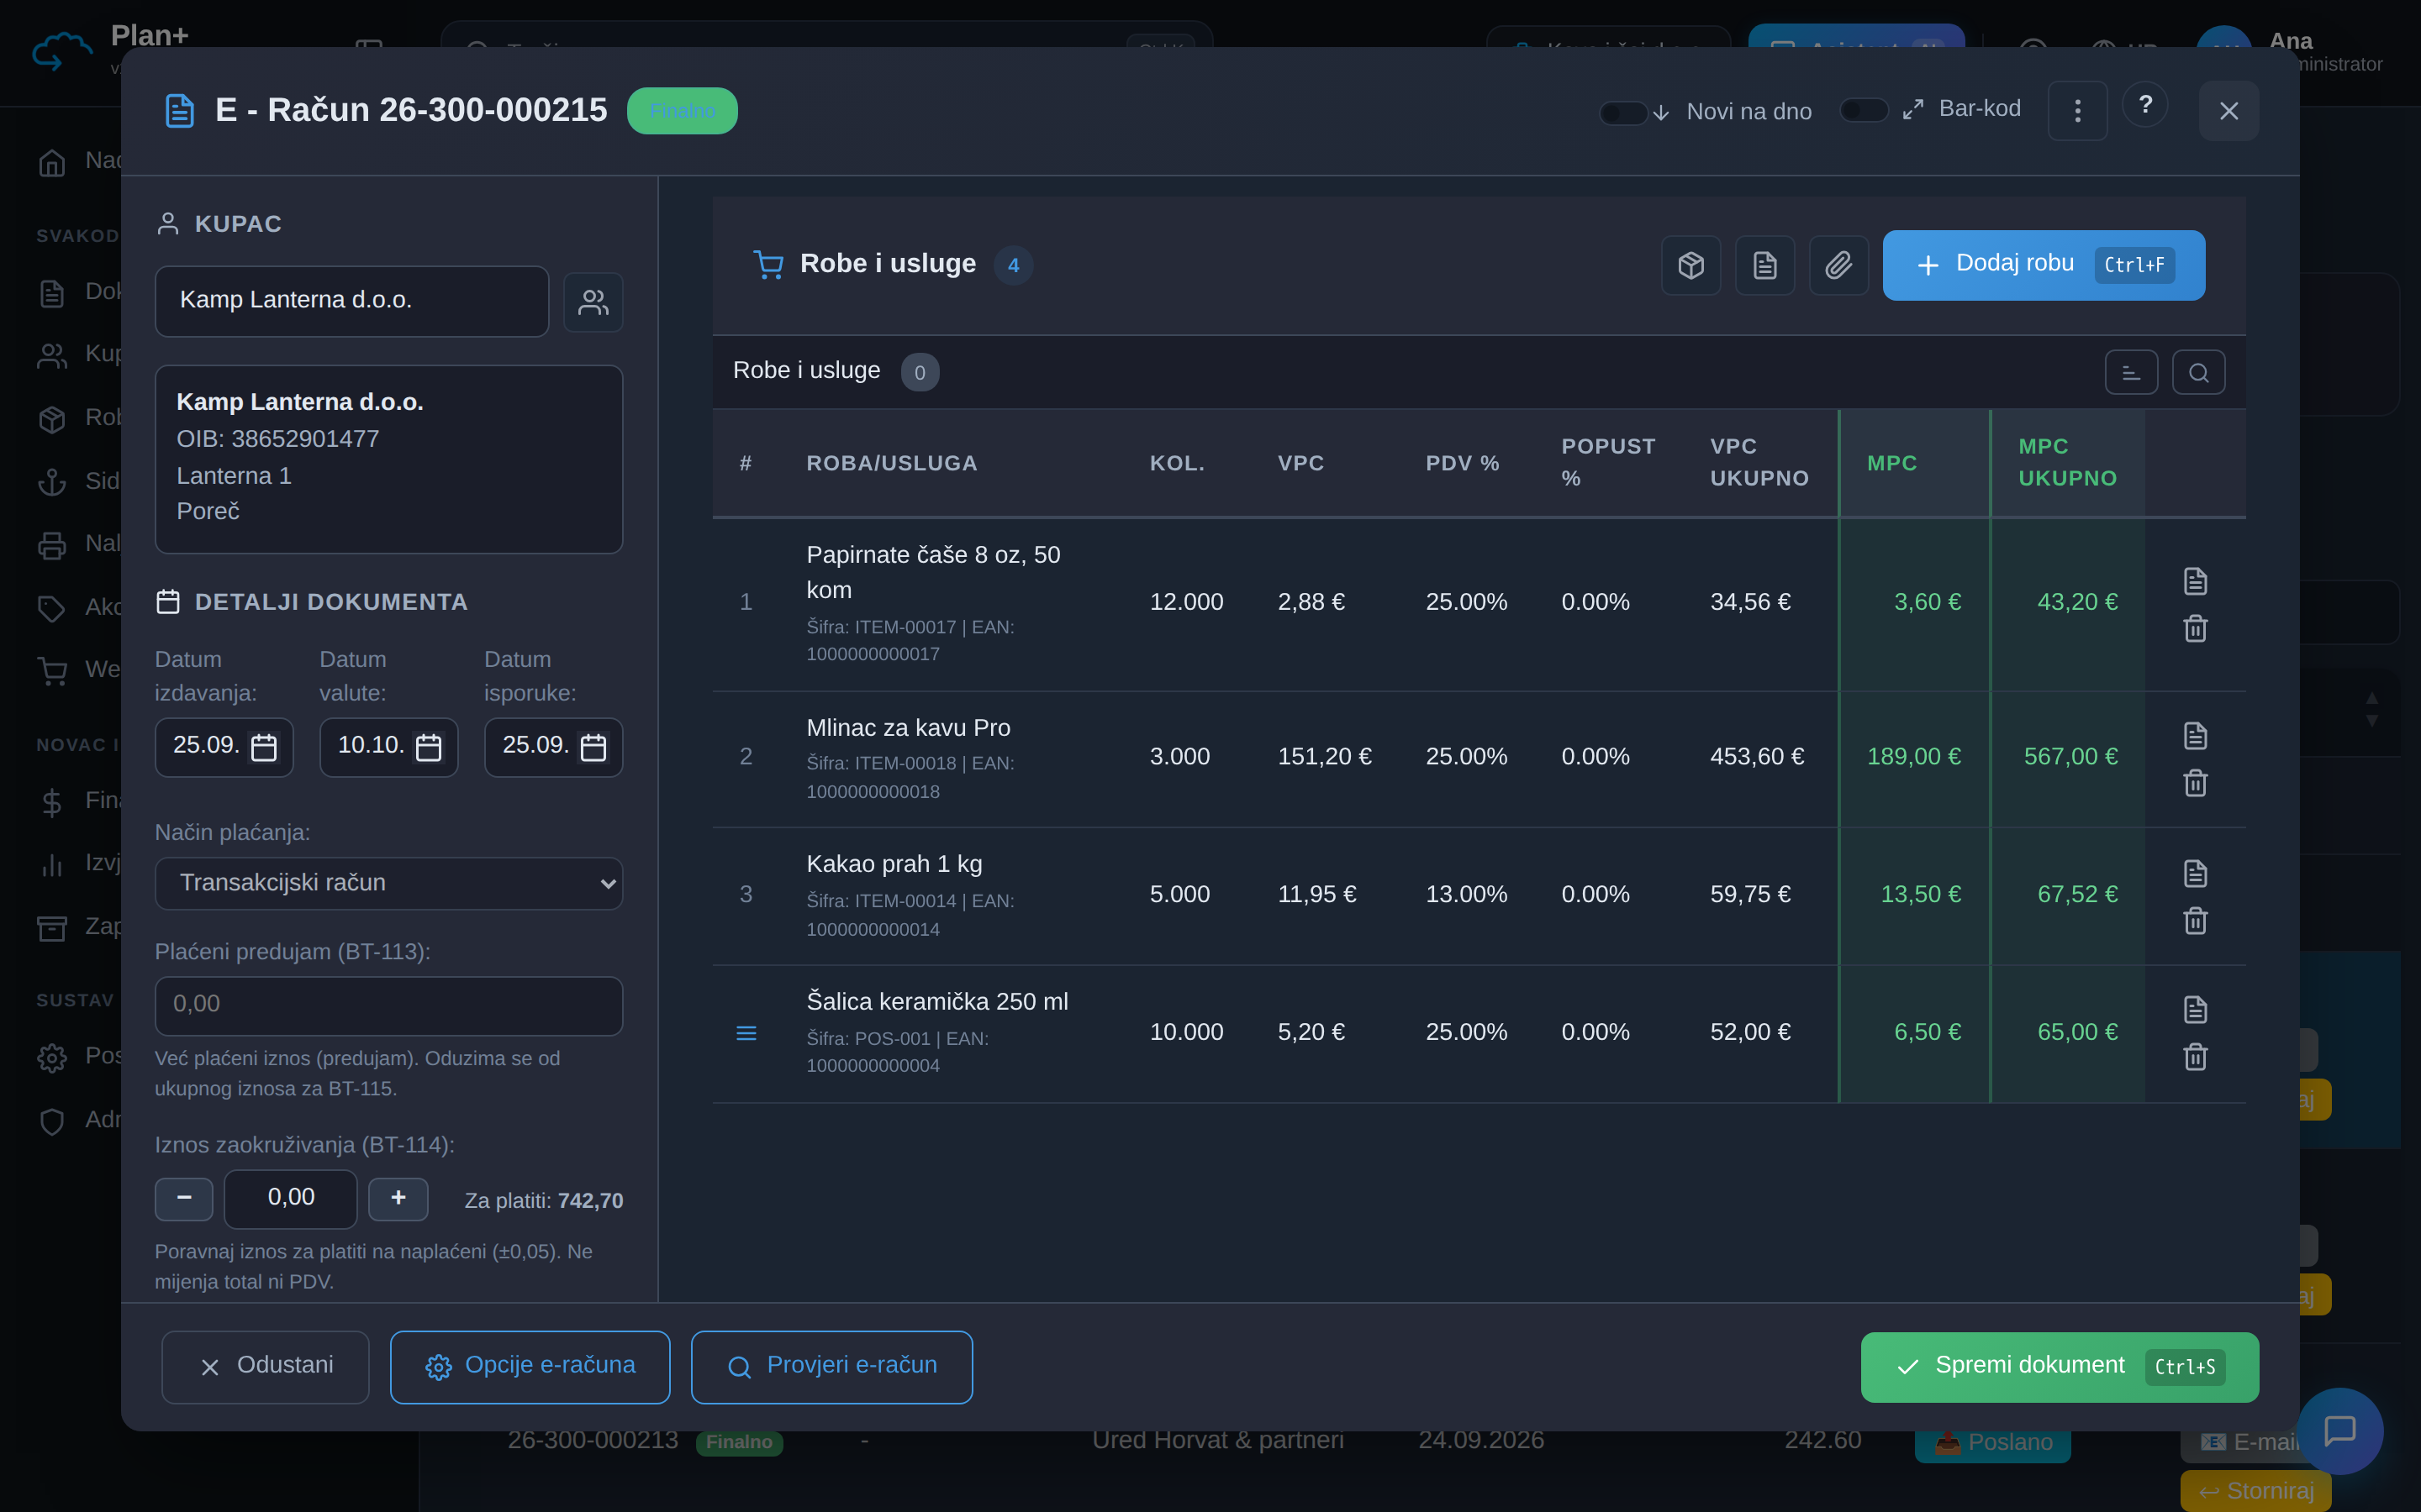Click Storniraj button in the background list
2421x1512 pixels.
point(2256,1491)
